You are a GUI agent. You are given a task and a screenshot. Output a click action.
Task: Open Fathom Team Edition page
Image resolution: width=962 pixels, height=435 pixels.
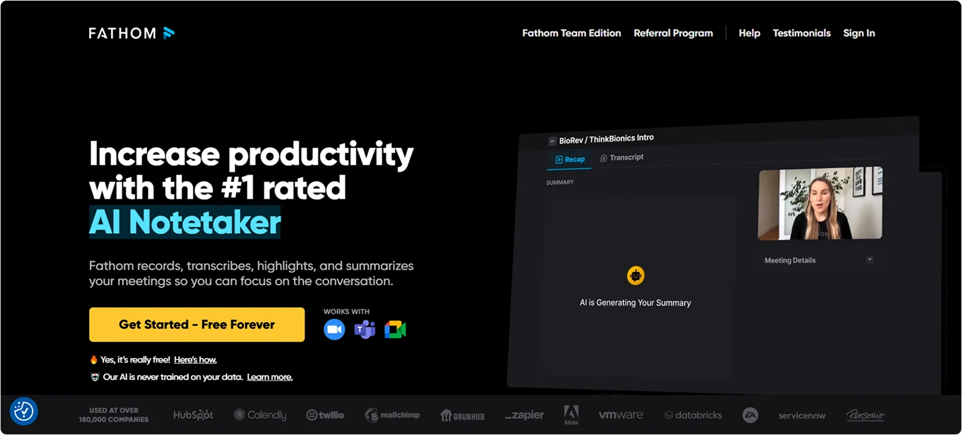571,33
